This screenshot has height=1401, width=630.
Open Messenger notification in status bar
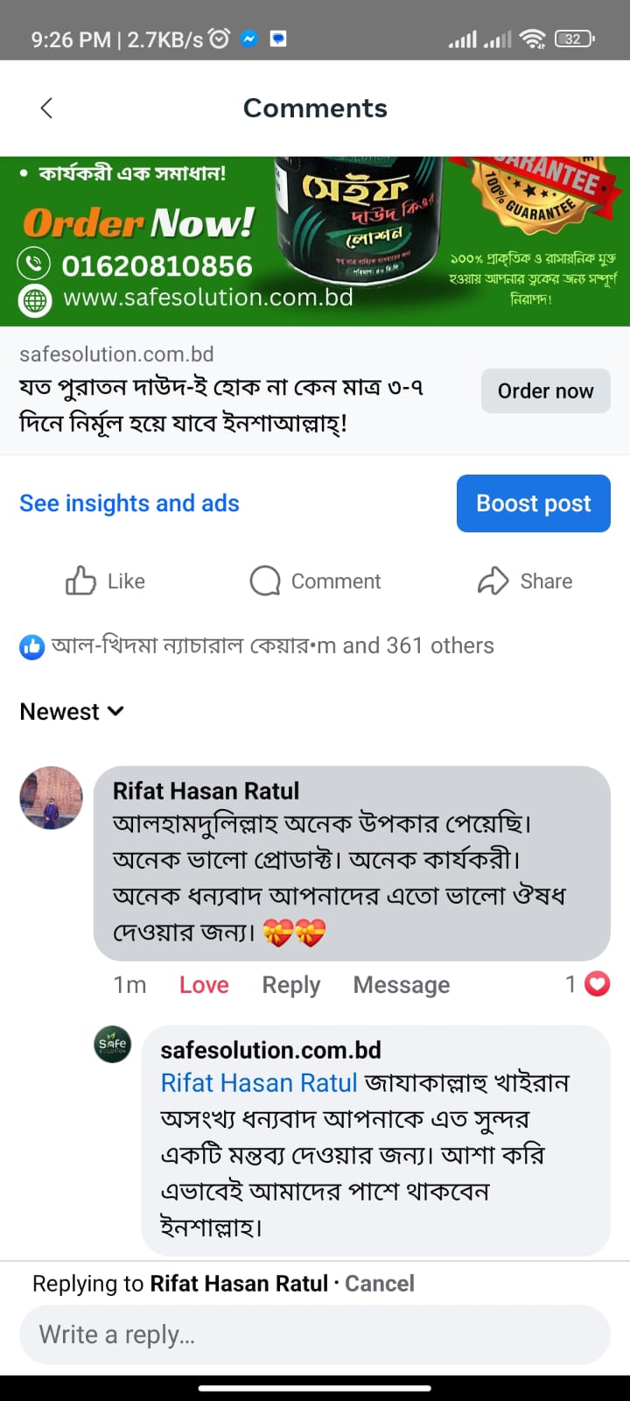click(249, 39)
